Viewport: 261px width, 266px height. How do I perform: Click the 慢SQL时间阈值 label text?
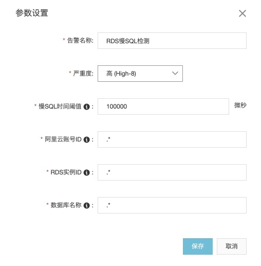(60, 107)
